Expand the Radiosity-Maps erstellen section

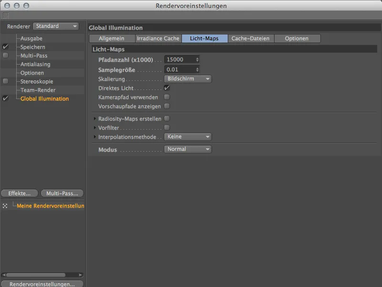pos(95,119)
